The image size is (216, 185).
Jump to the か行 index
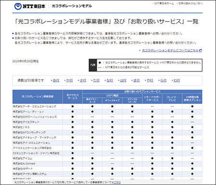(x=69, y=80)
